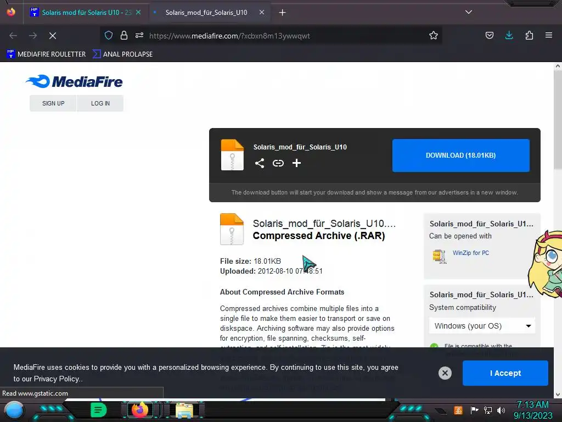Click the MediaFire logo

(74, 81)
